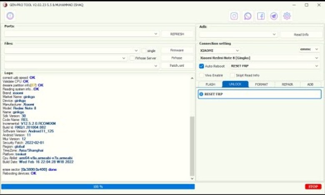Click the logs vertical scrollbar thumb

pyautogui.click(x=192, y=146)
